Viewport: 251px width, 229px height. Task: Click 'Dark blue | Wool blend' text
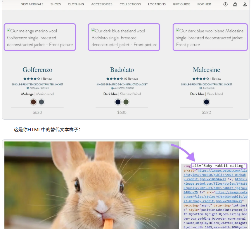pyautogui.click(x=207, y=94)
